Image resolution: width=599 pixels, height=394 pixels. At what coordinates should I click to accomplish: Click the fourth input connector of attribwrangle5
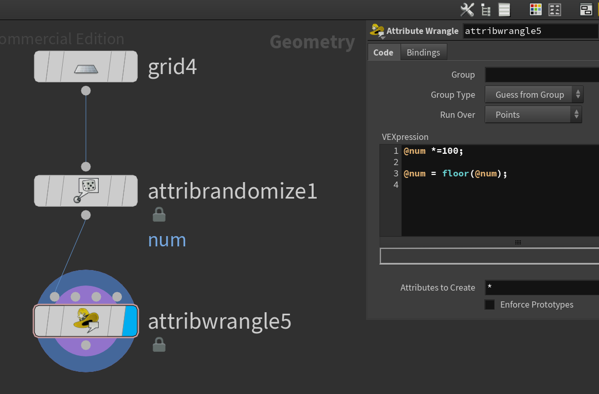117,297
